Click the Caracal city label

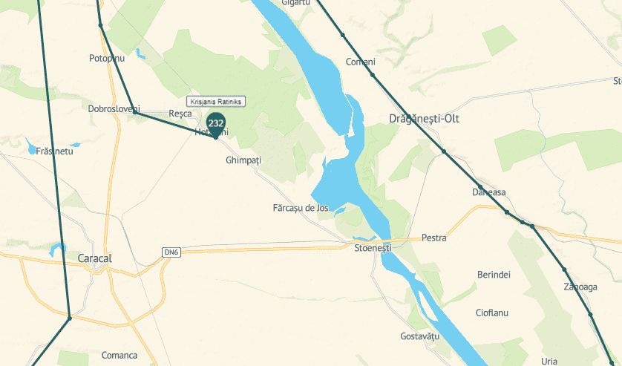pos(94,258)
